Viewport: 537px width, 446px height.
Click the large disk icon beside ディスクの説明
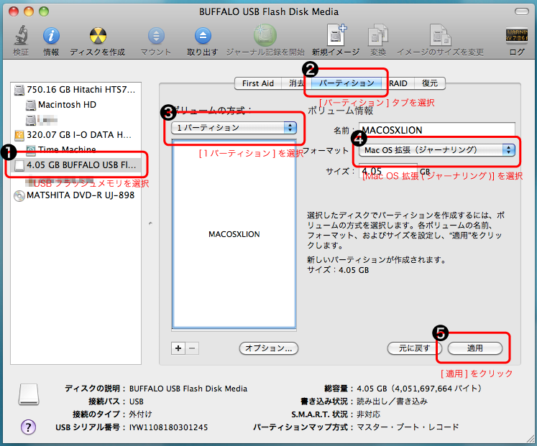(29, 394)
